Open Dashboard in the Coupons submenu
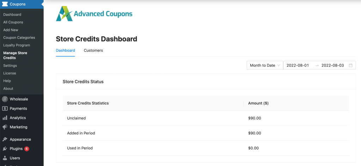Image resolution: width=361 pixels, height=166 pixels. pyautogui.click(x=12, y=14)
